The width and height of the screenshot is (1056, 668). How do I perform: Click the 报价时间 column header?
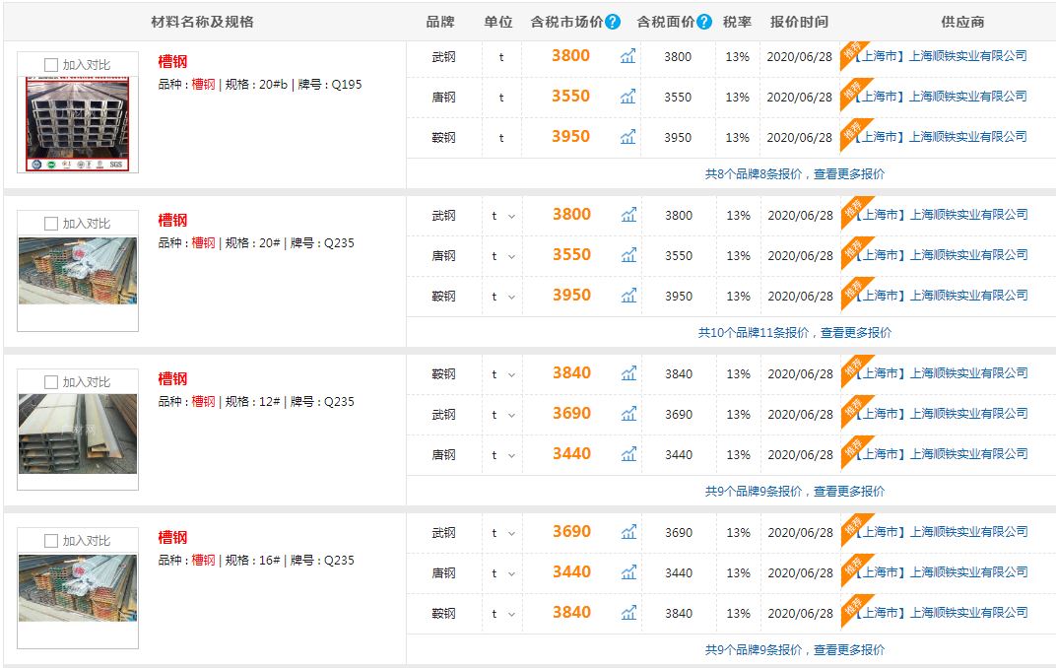pyautogui.click(x=800, y=23)
